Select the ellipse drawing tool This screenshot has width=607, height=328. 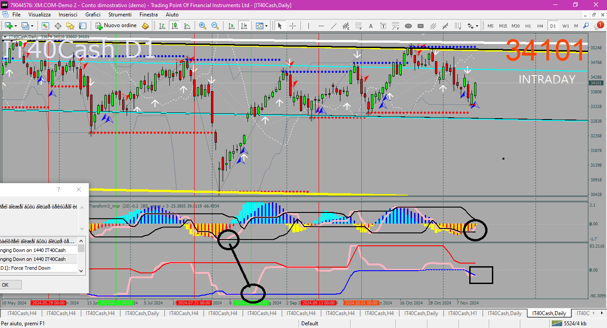pos(408,26)
